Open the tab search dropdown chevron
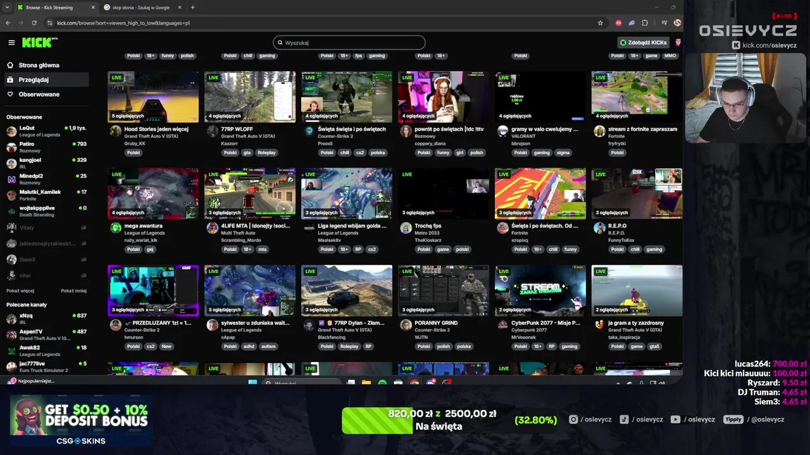This screenshot has width=810, height=455. 7,8
